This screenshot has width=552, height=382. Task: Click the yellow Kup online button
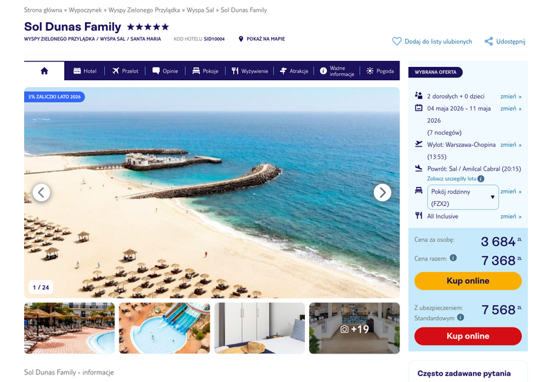point(468,281)
